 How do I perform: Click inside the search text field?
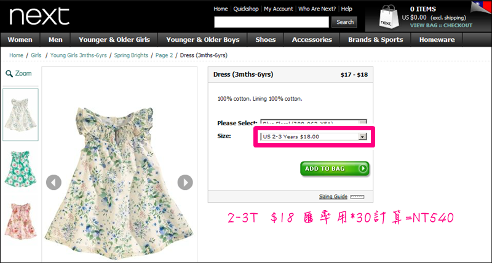pos(271,22)
